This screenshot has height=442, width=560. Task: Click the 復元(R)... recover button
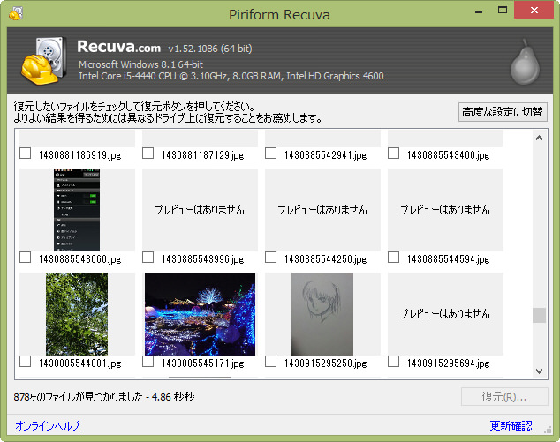click(x=504, y=397)
